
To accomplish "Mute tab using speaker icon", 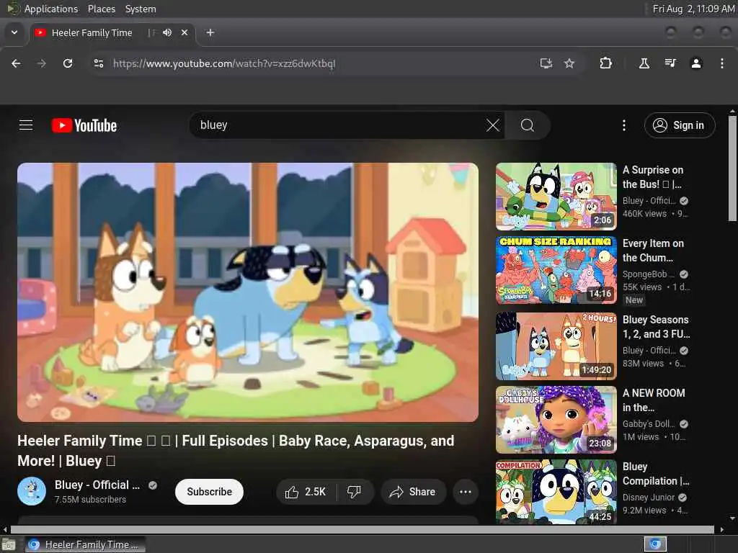I will 167,32.
